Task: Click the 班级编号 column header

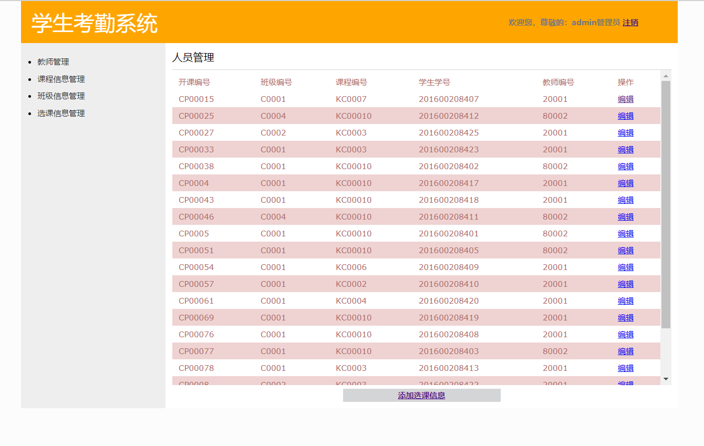Action: click(276, 82)
